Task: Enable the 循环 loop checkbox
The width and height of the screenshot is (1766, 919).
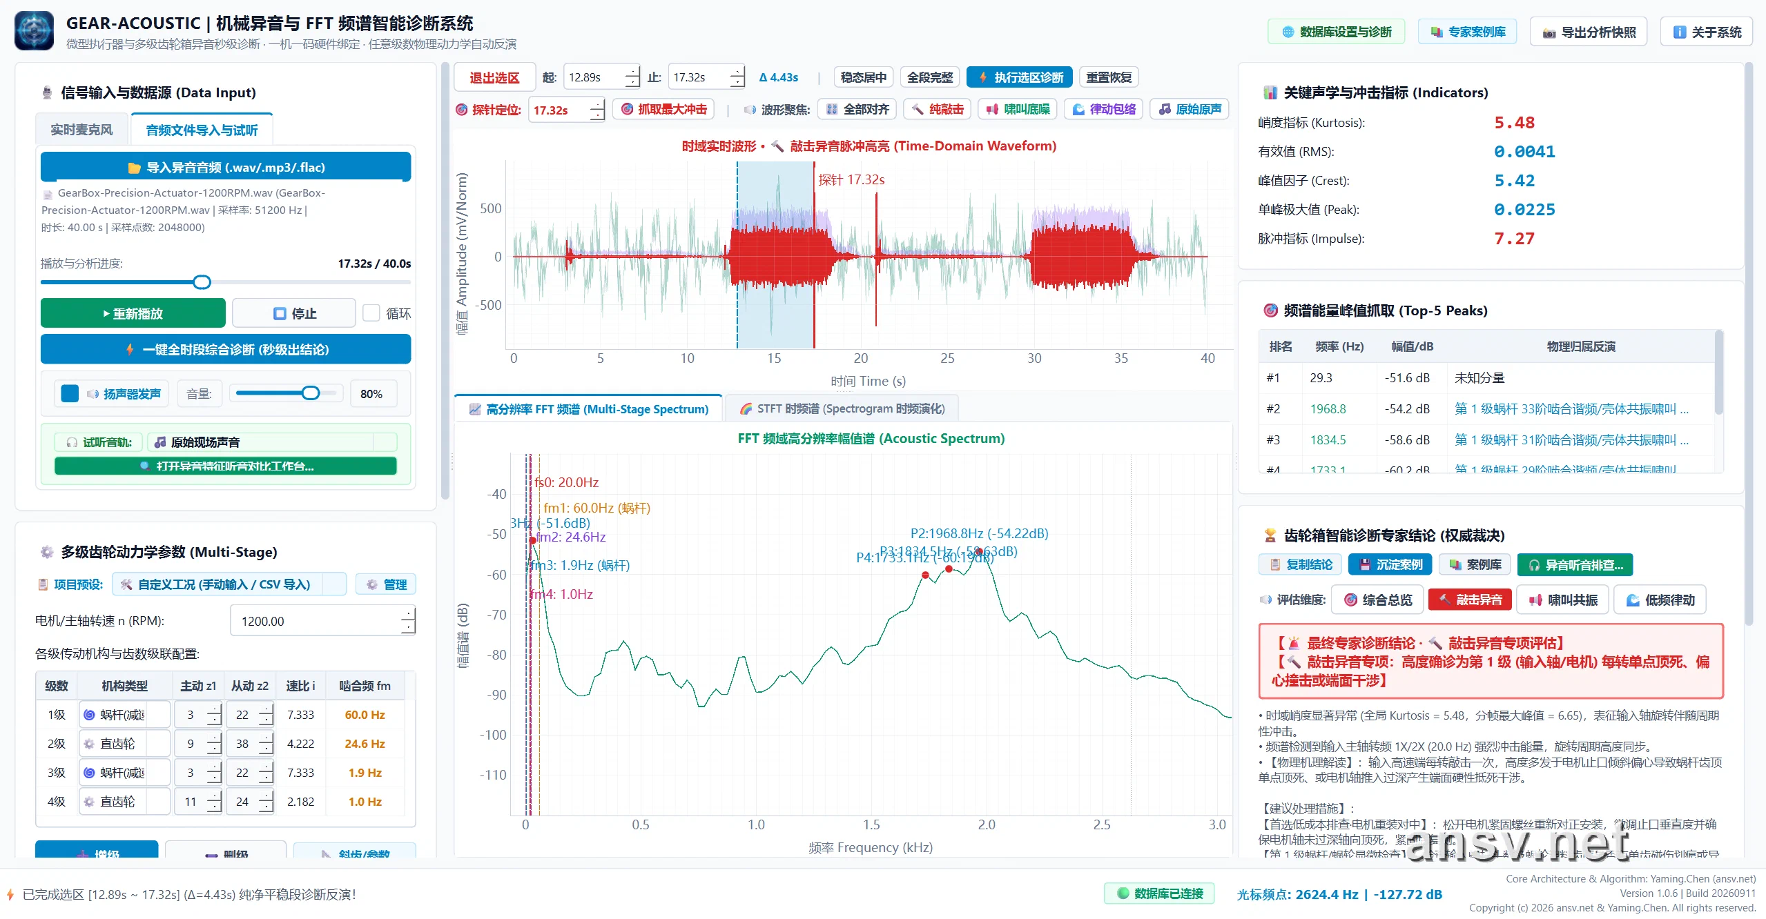Action: pos(371,313)
